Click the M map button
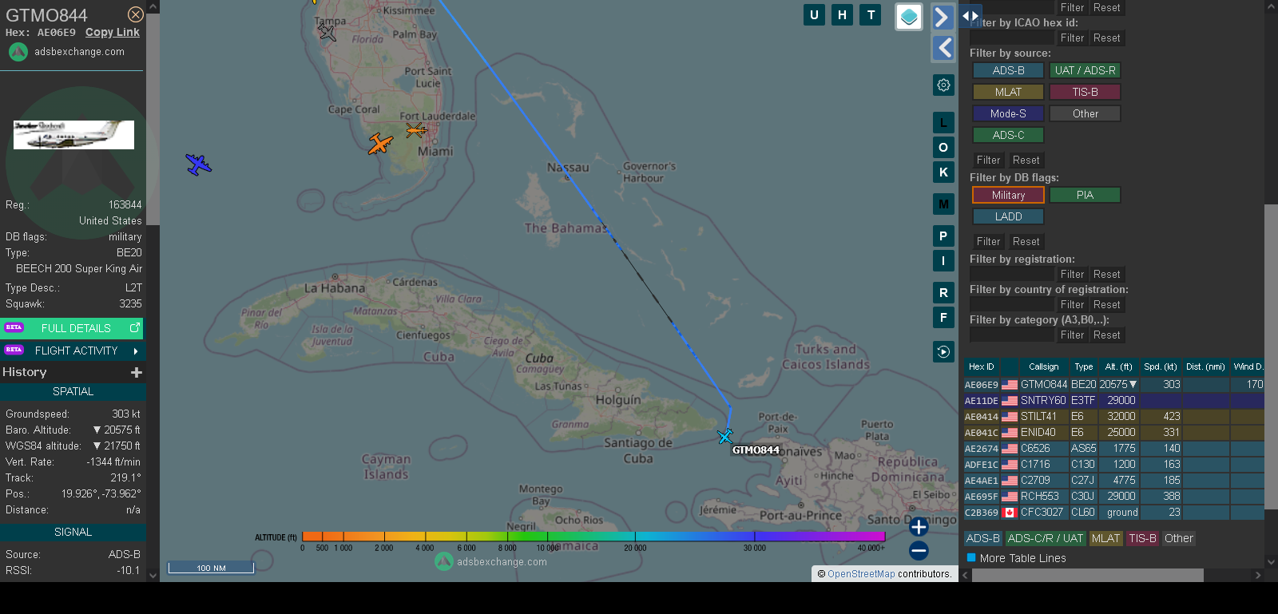The width and height of the screenshot is (1278, 614). point(943,204)
